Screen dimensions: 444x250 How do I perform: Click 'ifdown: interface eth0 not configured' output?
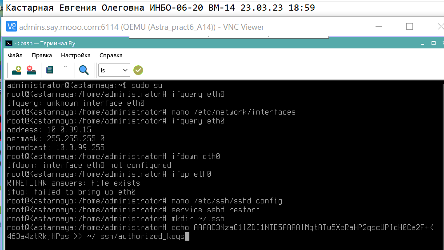(x=89, y=166)
